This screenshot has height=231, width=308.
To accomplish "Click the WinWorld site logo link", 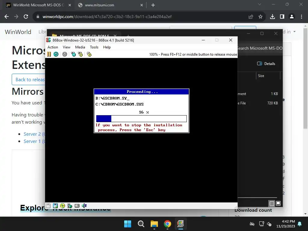I will pos(18,32).
